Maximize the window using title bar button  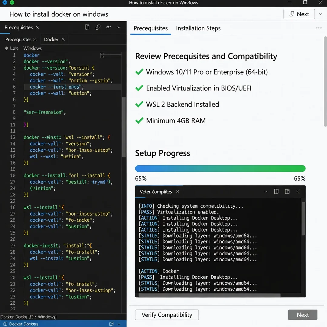click(x=305, y=2)
